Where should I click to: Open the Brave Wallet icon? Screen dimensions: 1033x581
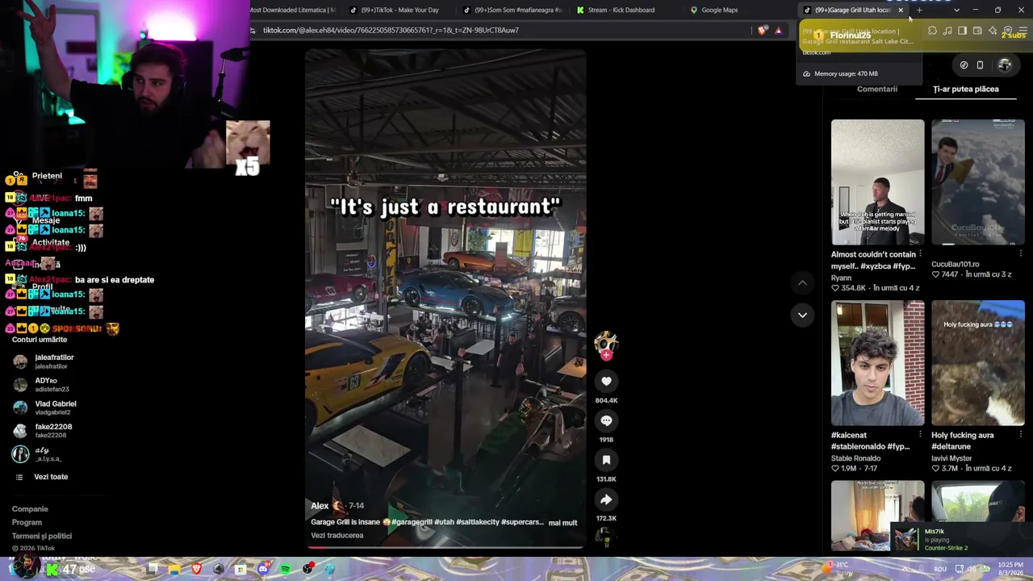[x=977, y=31]
